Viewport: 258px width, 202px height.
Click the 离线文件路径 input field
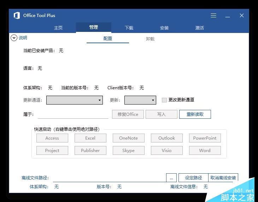[x=110, y=178]
